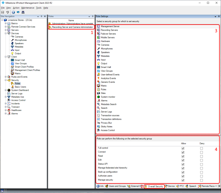The image size is (221, 193).
Task: Open Role Settings panel dropdown arrow
Action: pyautogui.click(x=215, y=17)
